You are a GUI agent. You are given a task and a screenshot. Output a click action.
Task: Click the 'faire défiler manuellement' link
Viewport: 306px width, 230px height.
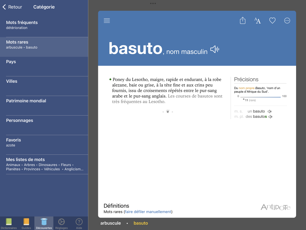point(148,212)
